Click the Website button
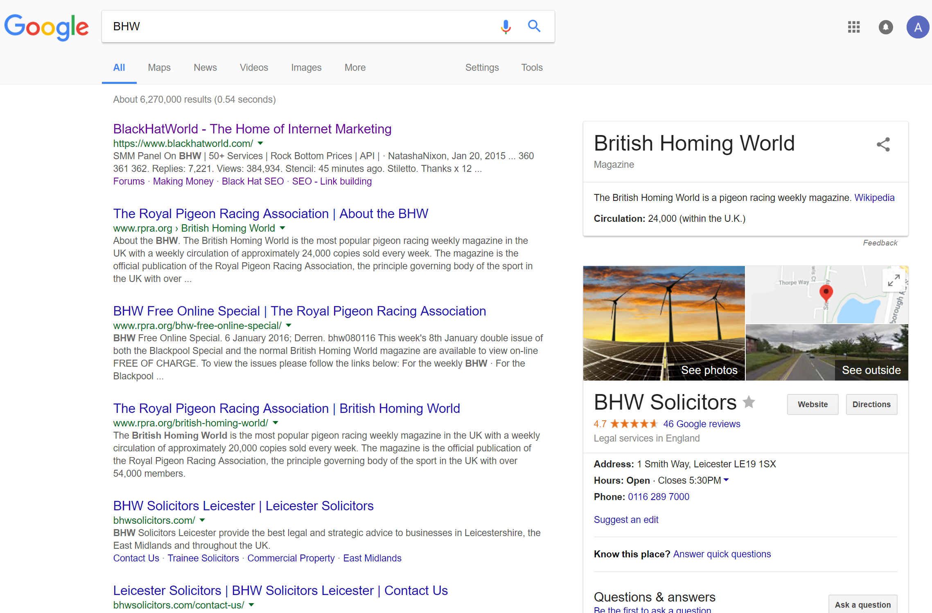The width and height of the screenshot is (932, 613). click(x=812, y=405)
